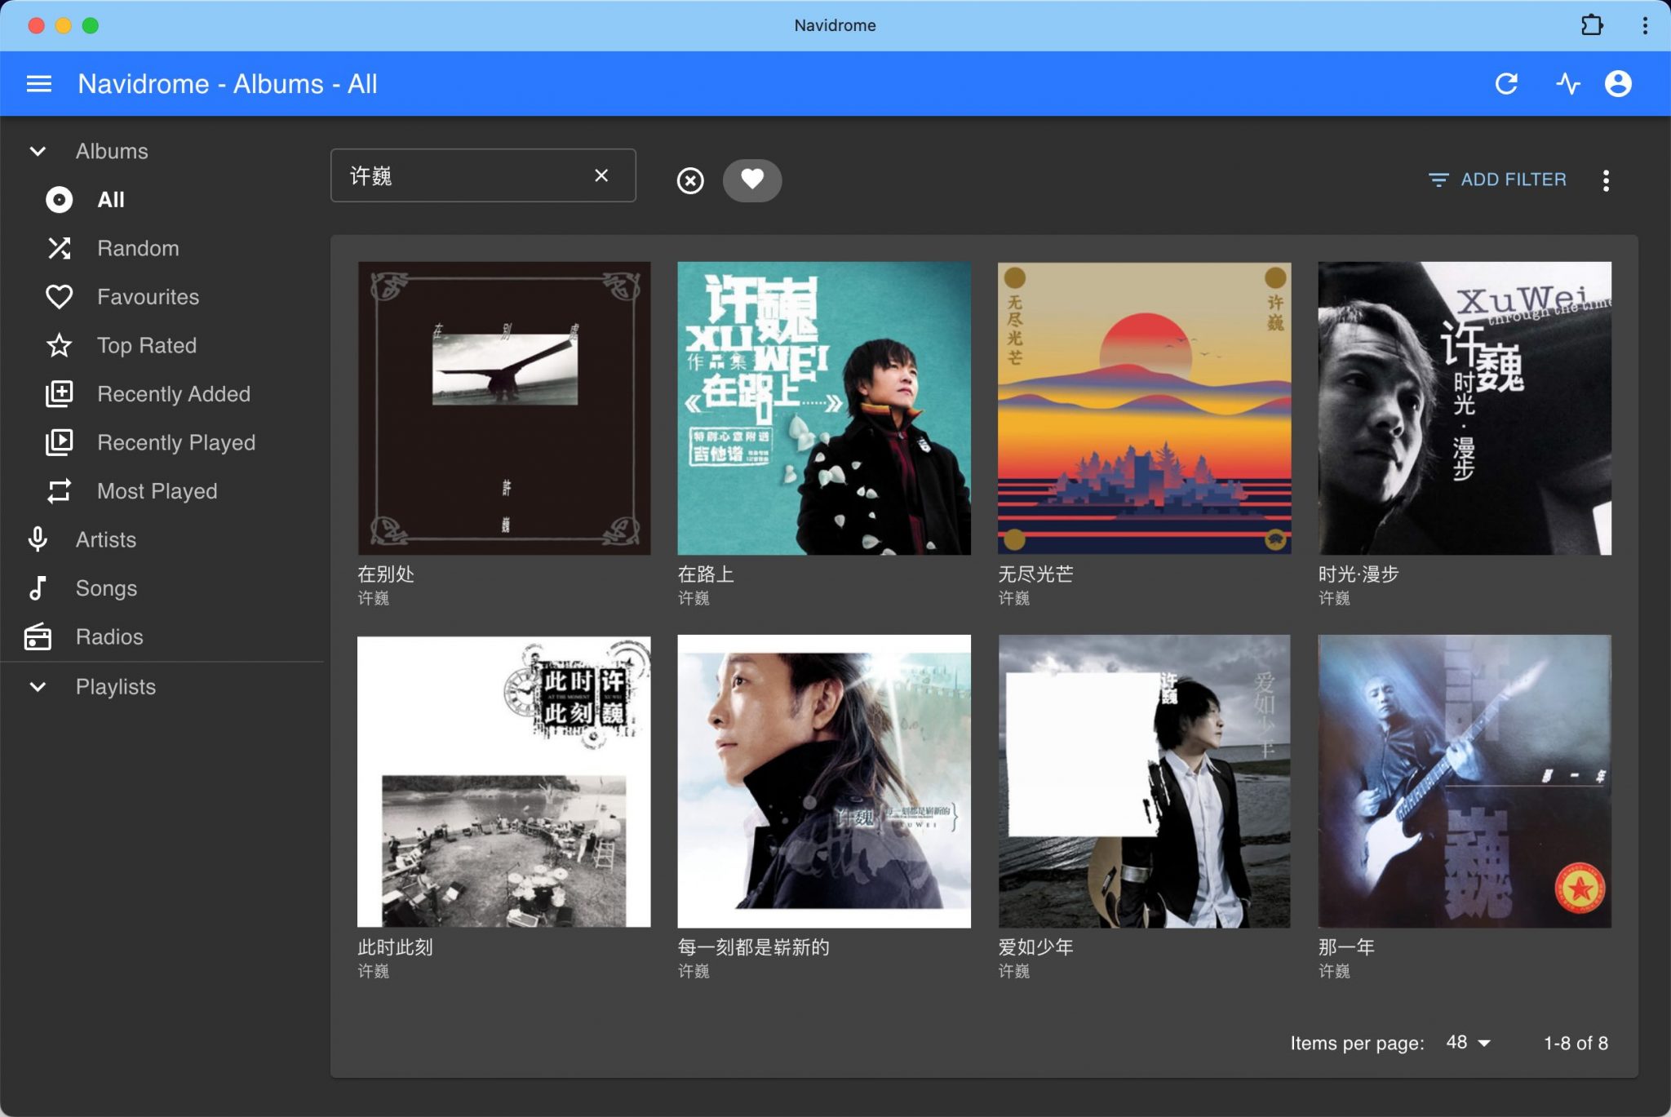This screenshot has height=1117, width=1671.
Task: Open the 爱如少年 album cover
Action: click(x=1144, y=782)
